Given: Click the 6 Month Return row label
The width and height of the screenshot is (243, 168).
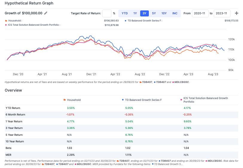Looking at the screenshot, I should [x=15, y=115].
